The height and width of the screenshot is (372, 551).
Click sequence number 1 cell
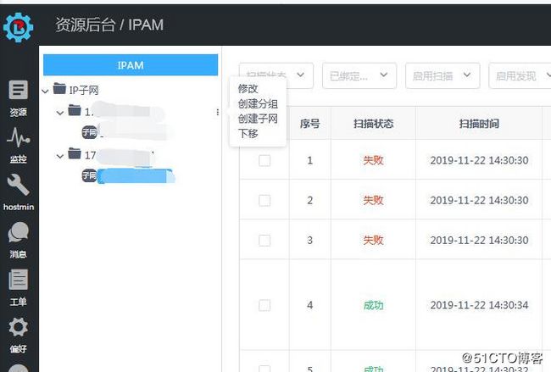(310, 160)
